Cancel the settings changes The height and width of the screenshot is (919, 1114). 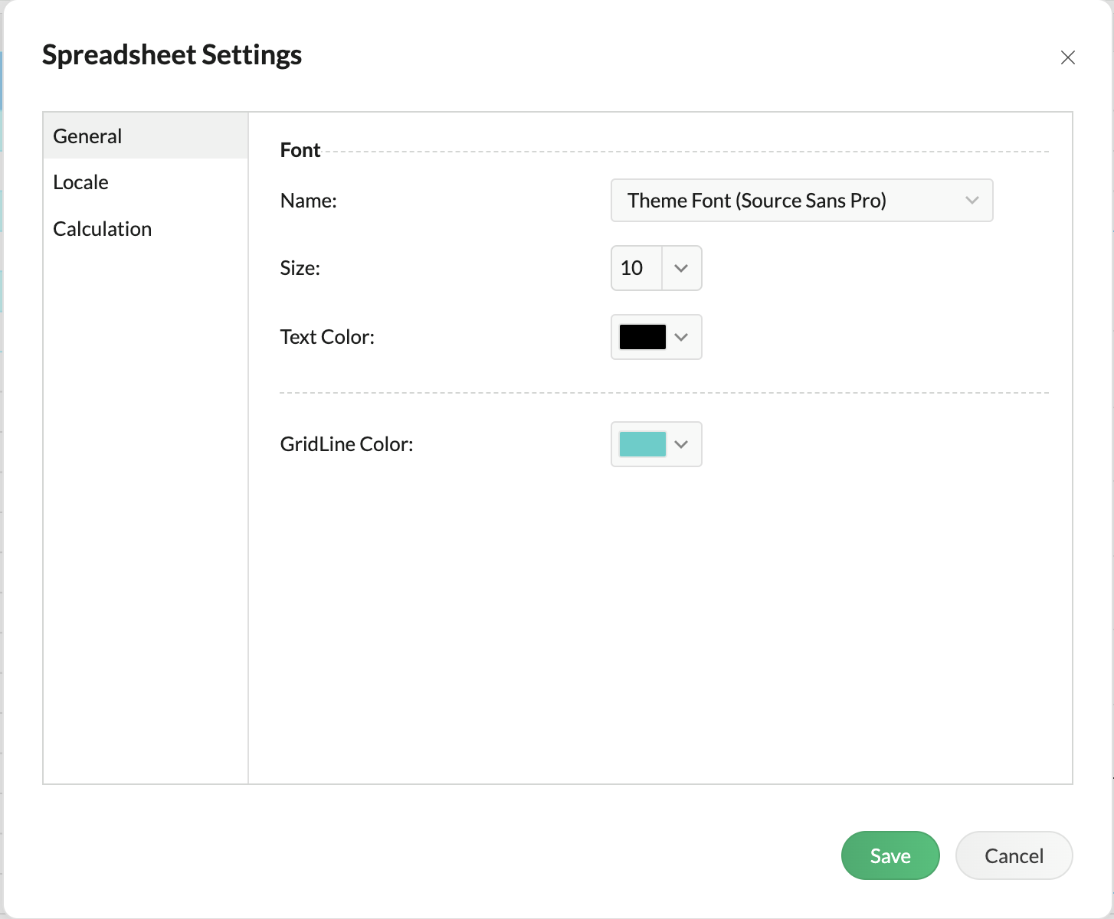coord(1014,855)
